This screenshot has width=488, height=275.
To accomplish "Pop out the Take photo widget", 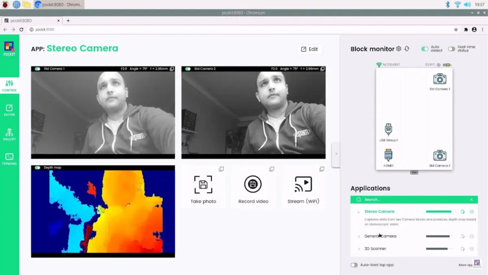I will click(221, 169).
